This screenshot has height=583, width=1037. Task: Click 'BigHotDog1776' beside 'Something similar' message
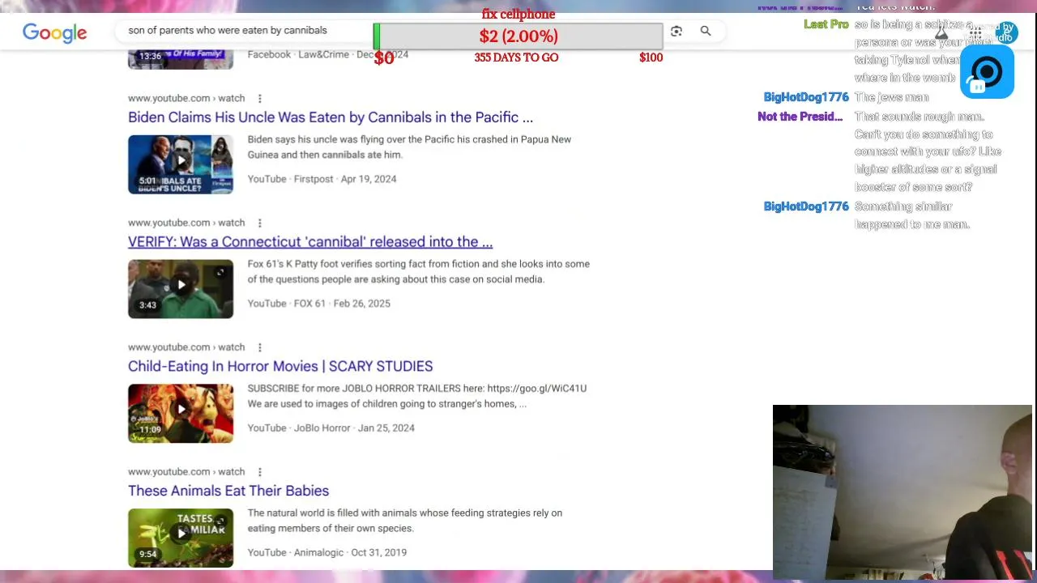tap(806, 206)
